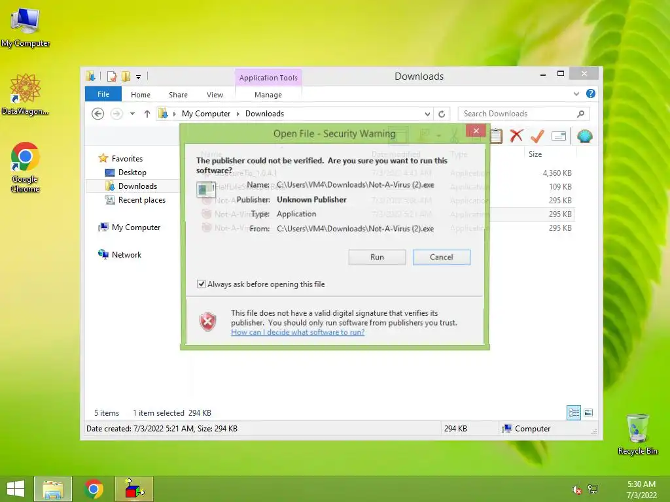Click the Downloads folder icon in title bar
Viewport: 670px width, 502px height.
[x=90, y=76]
